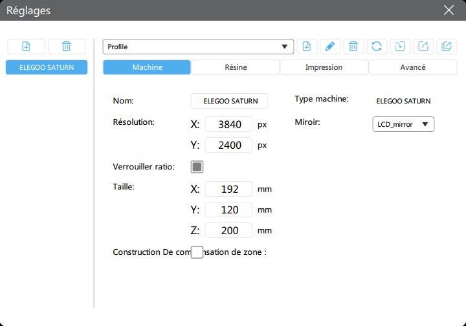Reset profile with circular arrows icon

[377, 47]
